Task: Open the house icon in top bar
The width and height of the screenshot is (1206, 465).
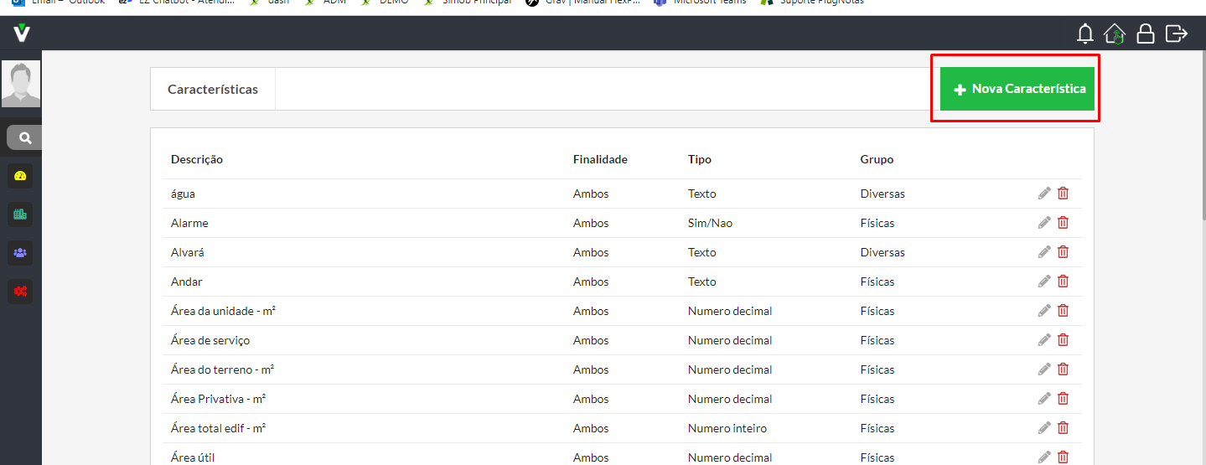Action: [x=1115, y=34]
